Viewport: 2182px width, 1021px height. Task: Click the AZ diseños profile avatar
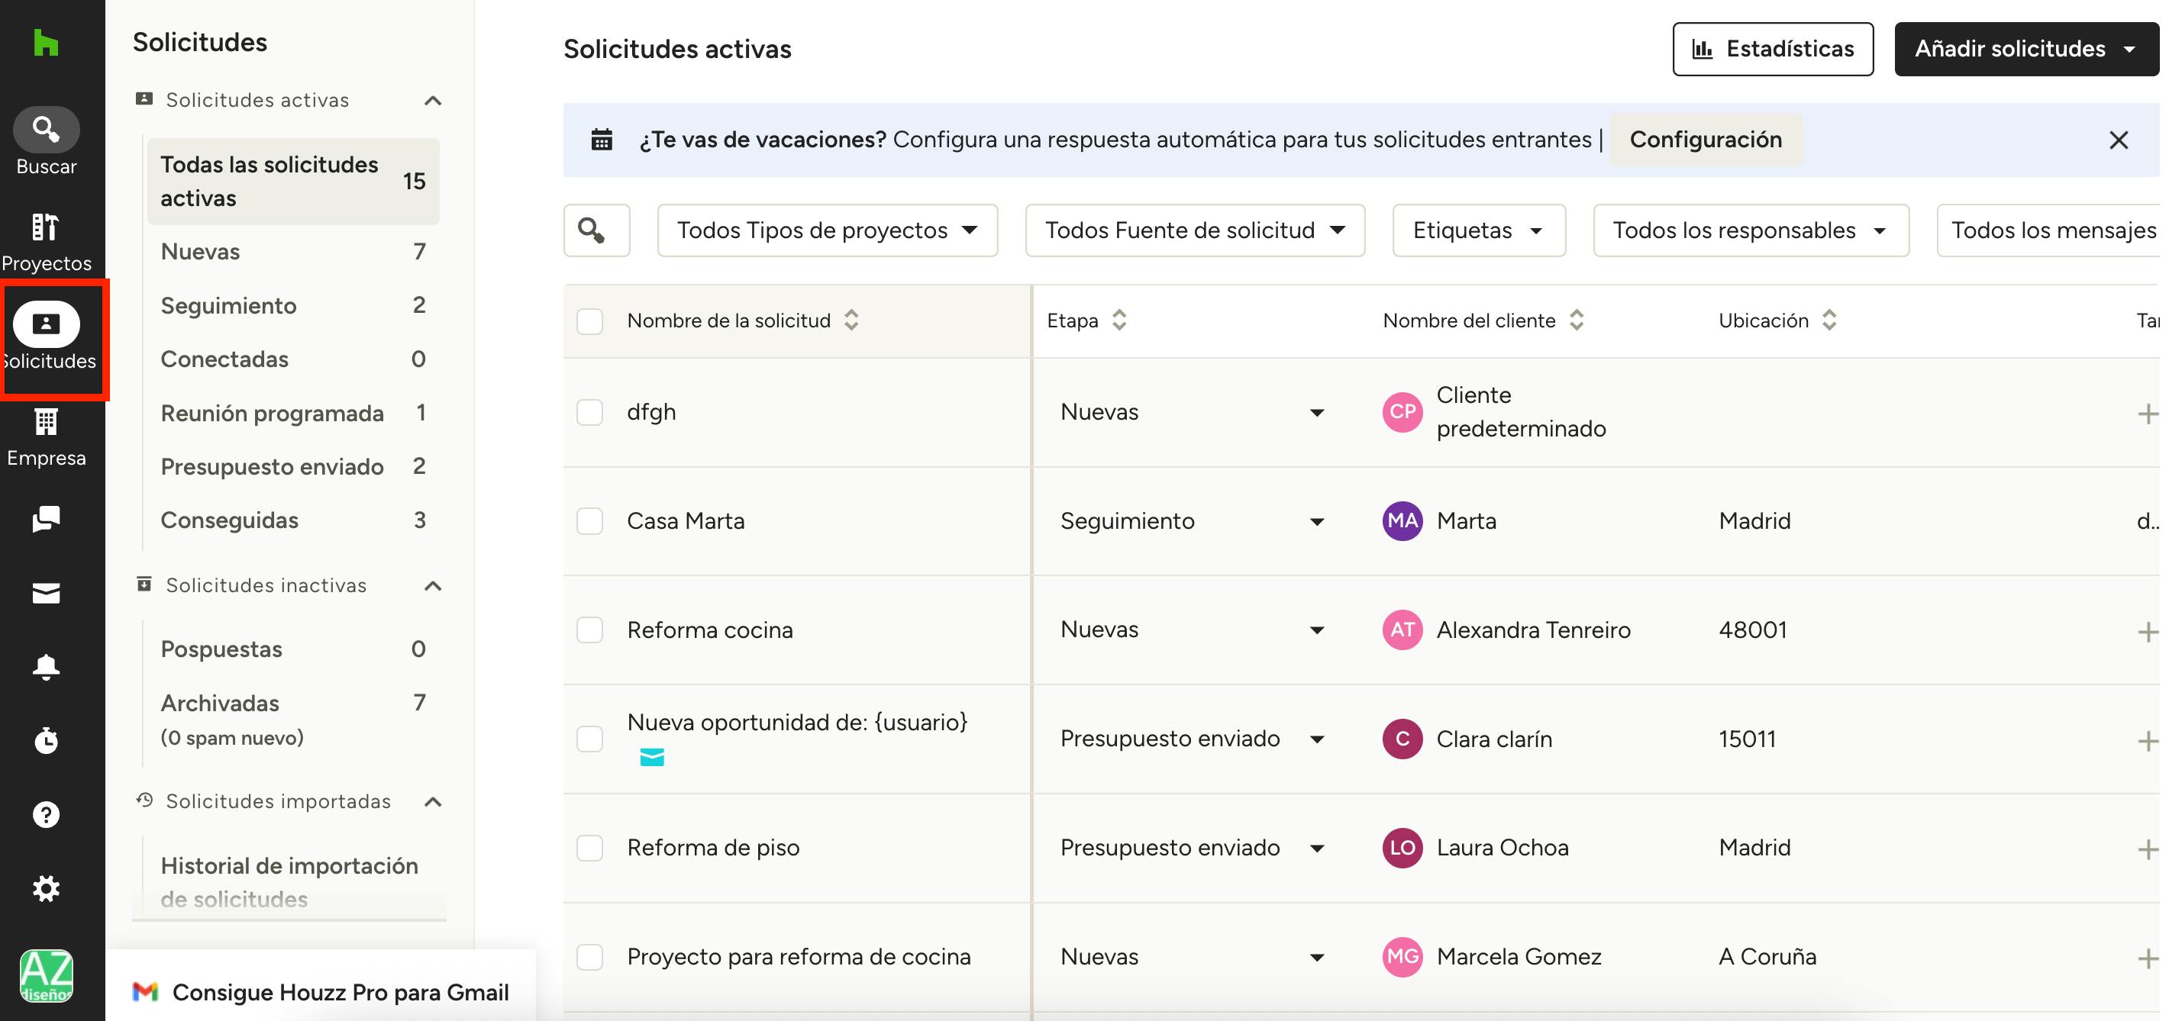(46, 976)
